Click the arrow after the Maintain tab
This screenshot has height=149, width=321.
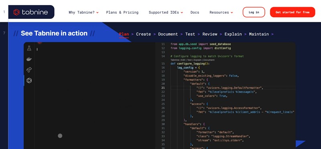272,34
